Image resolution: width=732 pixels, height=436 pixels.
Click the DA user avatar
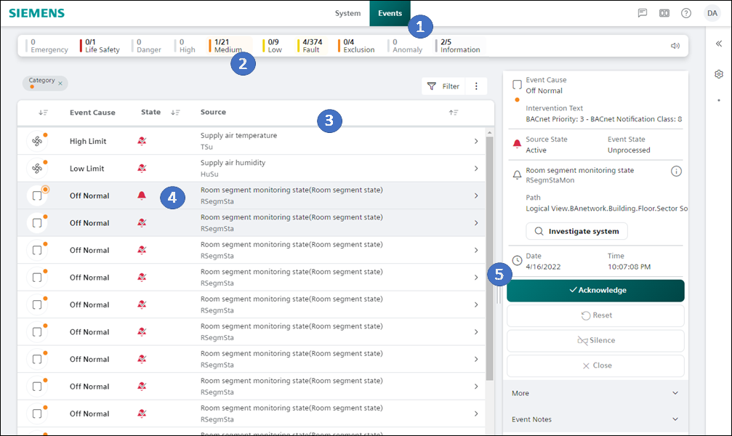(712, 13)
